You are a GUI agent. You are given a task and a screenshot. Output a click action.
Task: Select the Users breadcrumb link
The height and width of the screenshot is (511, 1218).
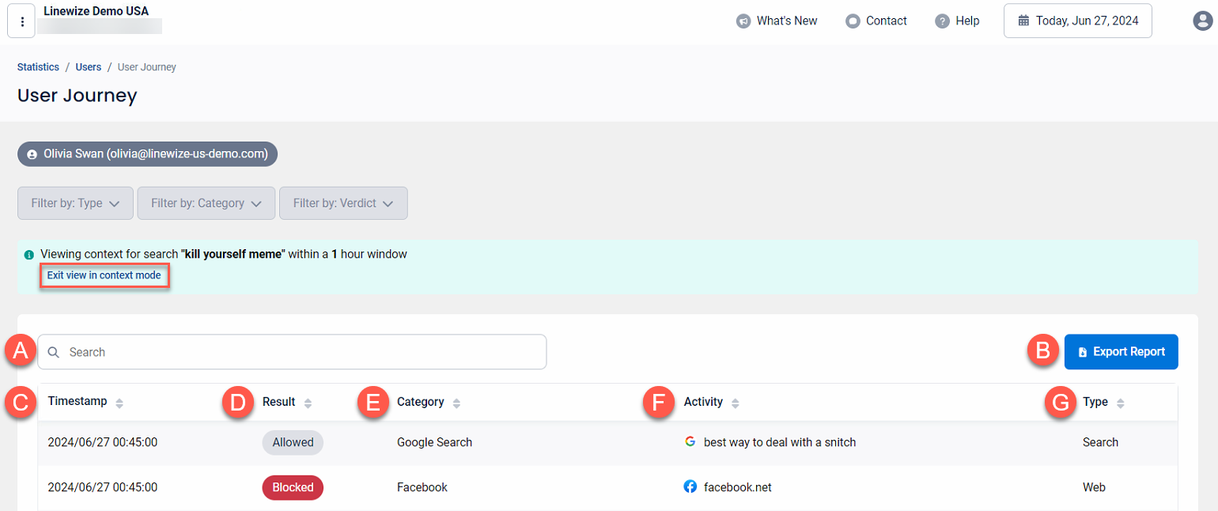point(88,66)
